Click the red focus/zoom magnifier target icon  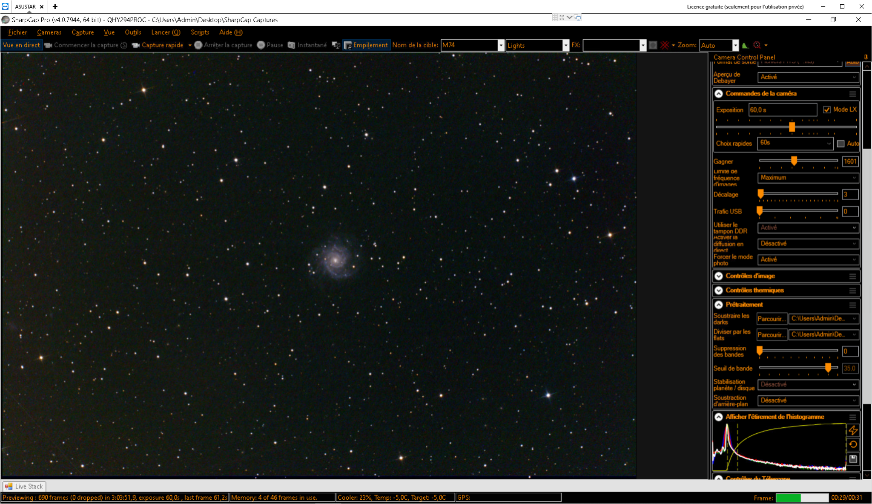coord(757,45)
